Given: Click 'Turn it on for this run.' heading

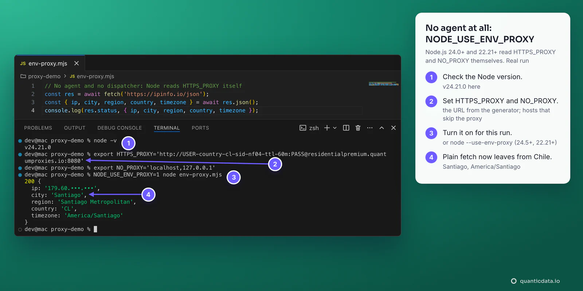Looking at the screenshot, I should coord(477,133).
